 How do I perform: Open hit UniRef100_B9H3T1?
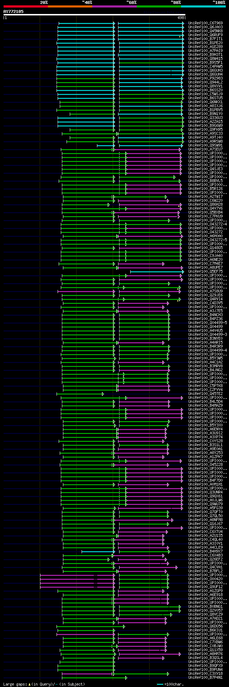tap(205, 54)
